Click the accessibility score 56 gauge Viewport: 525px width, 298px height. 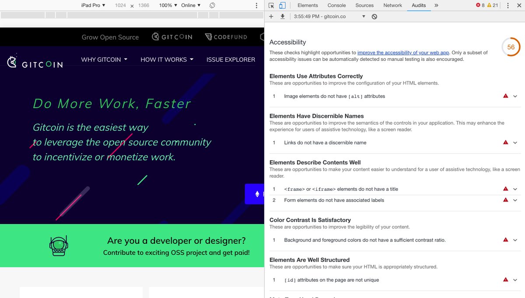point(511,47)
